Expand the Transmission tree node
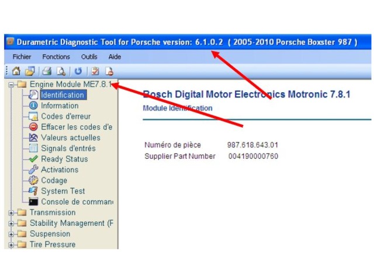This screenshot has width=374, height=280. [x=11, y=212]
